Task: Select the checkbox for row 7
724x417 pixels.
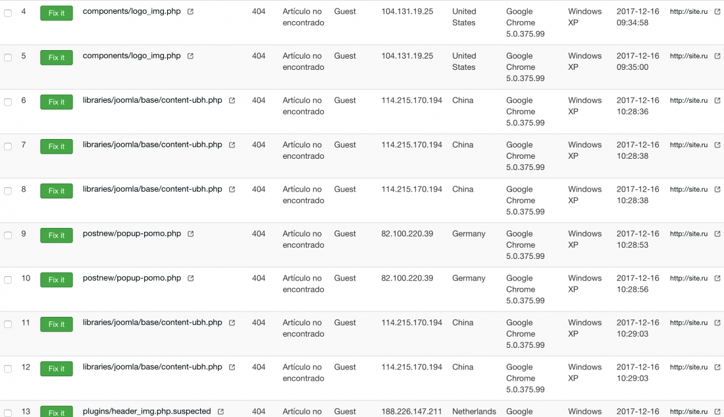Action: pyautogui.click(x=8, y=146)
